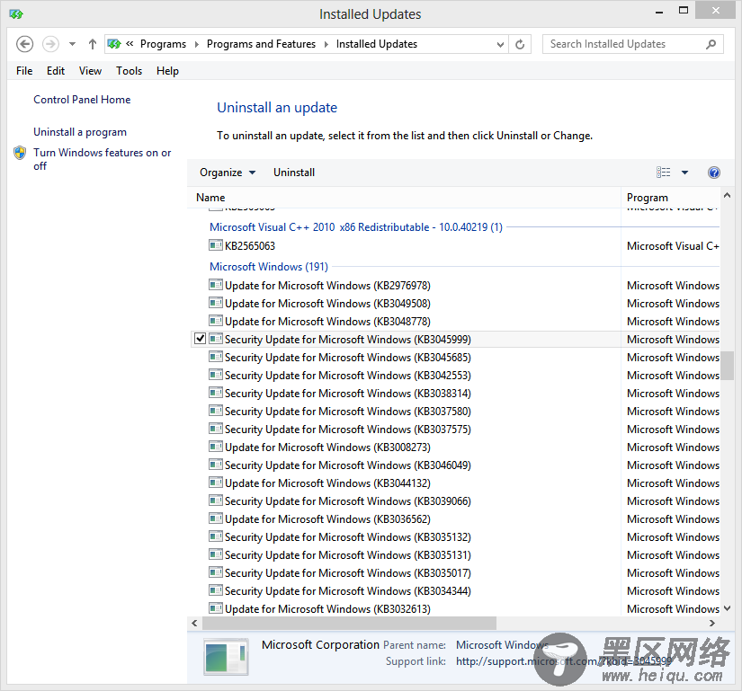Click the vertical scrollbar up arrow
The height and width of the screenshot is (691, 742).
[728, 195]
